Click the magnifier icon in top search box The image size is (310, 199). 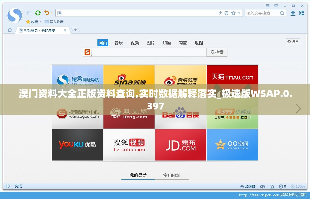point(282,13)
